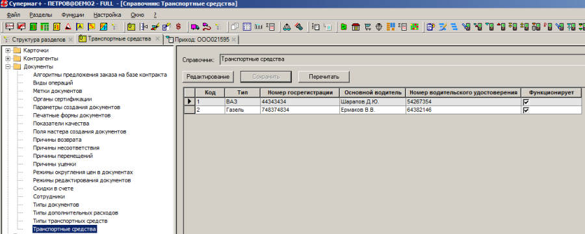Viewport: 585px width, 234px height.
Task: Click the balance scales toolbar icon
Action: (x=287, y=27)
